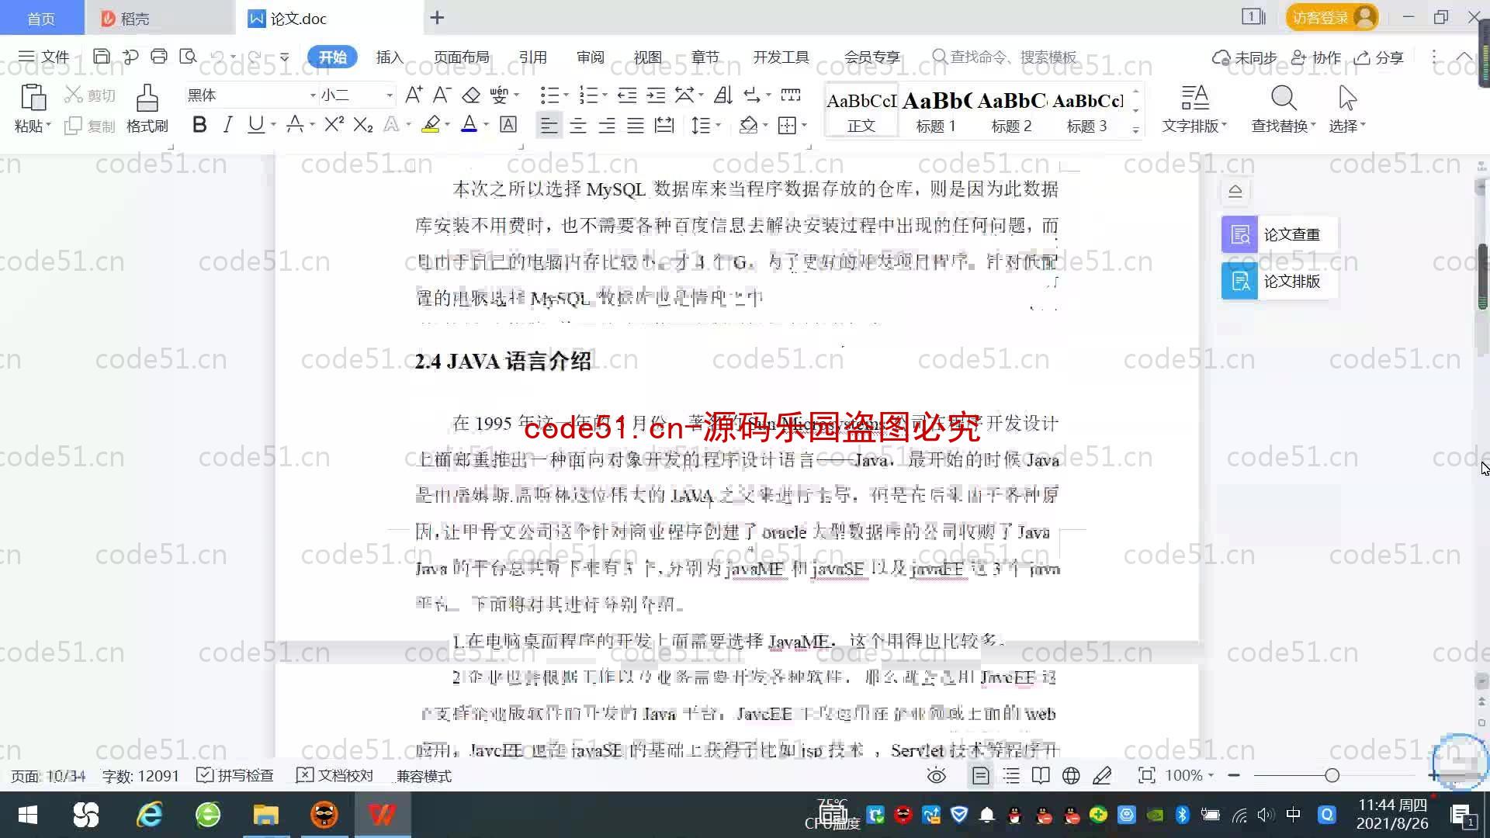Click the 查找命令 search field
Viewport: 1490px width, 838px height.
tap(1005, 57)
